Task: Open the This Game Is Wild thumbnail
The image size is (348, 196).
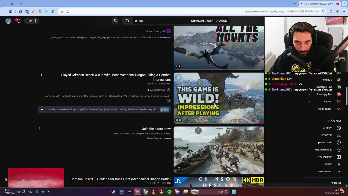Action: [x=219, y=98]
